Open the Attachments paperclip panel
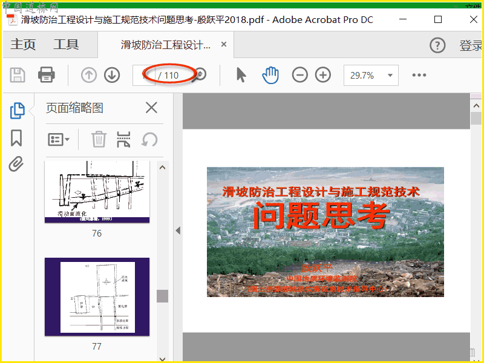This screenshot has height=363, width=484. [x=16, y=163]
